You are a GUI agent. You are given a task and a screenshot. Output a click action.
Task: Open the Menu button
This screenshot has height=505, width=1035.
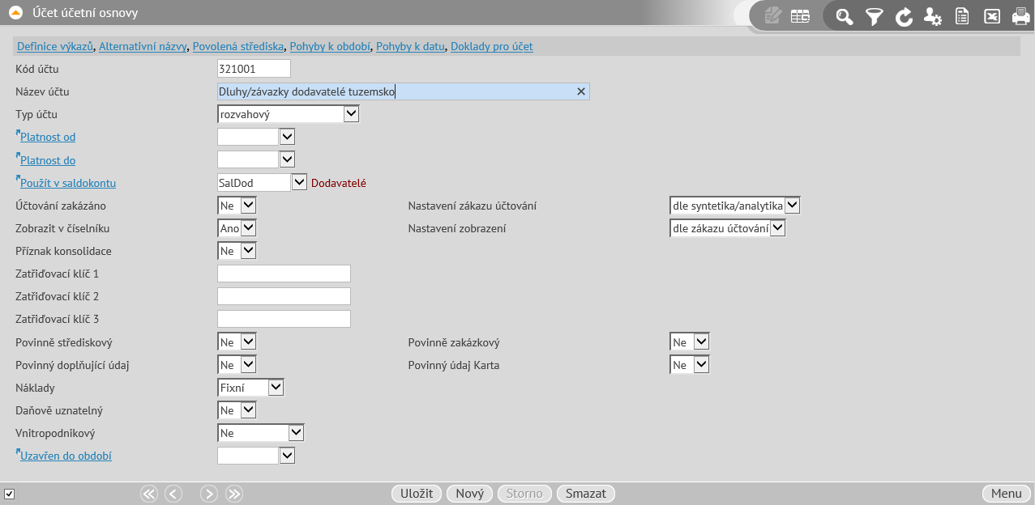point(1007,494)
